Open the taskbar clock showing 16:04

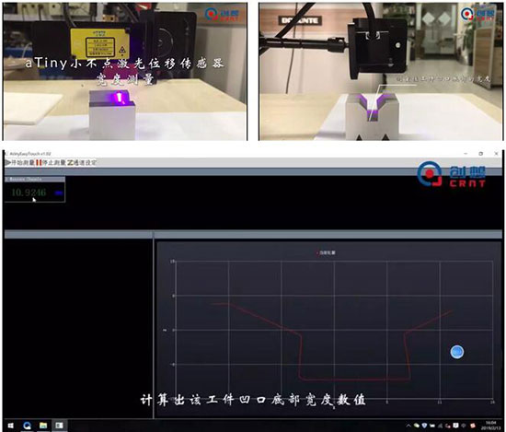490,426
